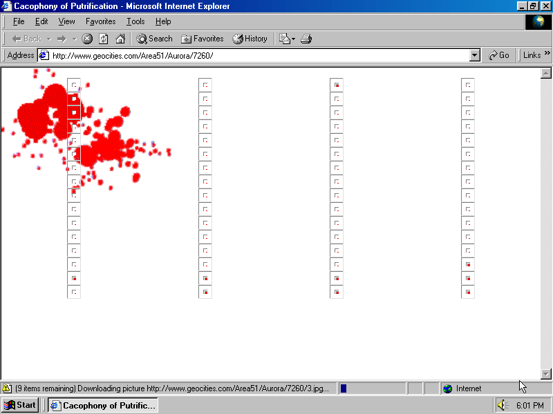Click the volume speaker tray icon
Screen dimensions: 553x414
pyautogui.click(x=503, y=405)
